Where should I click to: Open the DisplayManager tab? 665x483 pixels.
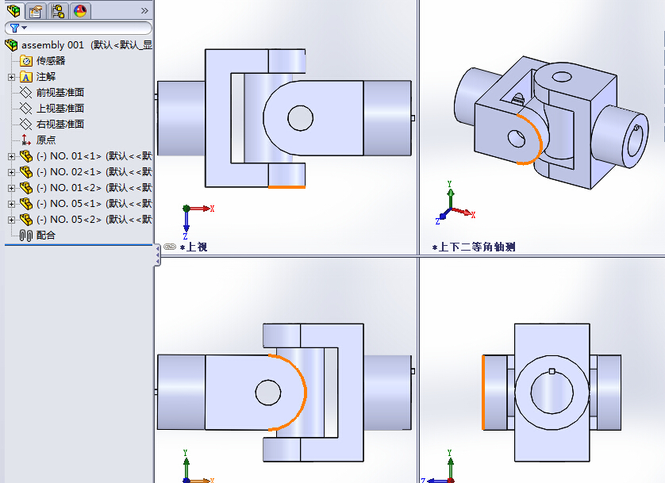tap(79, 10)
